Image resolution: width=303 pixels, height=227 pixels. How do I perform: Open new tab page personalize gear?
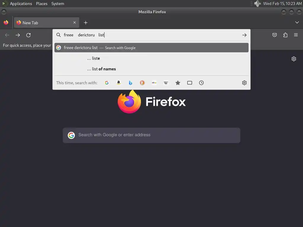(294, 59)
